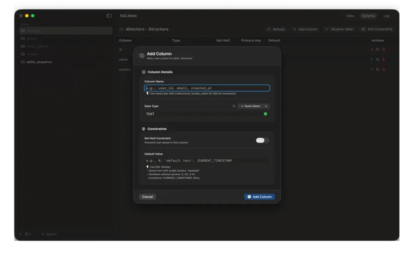Switch to the Data tab
The height and width of the screenshot is (259, 414).
point(350,16)
